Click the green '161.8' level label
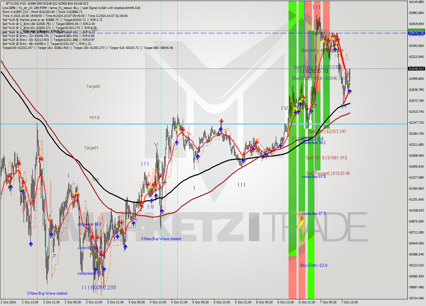 (94, 118)
